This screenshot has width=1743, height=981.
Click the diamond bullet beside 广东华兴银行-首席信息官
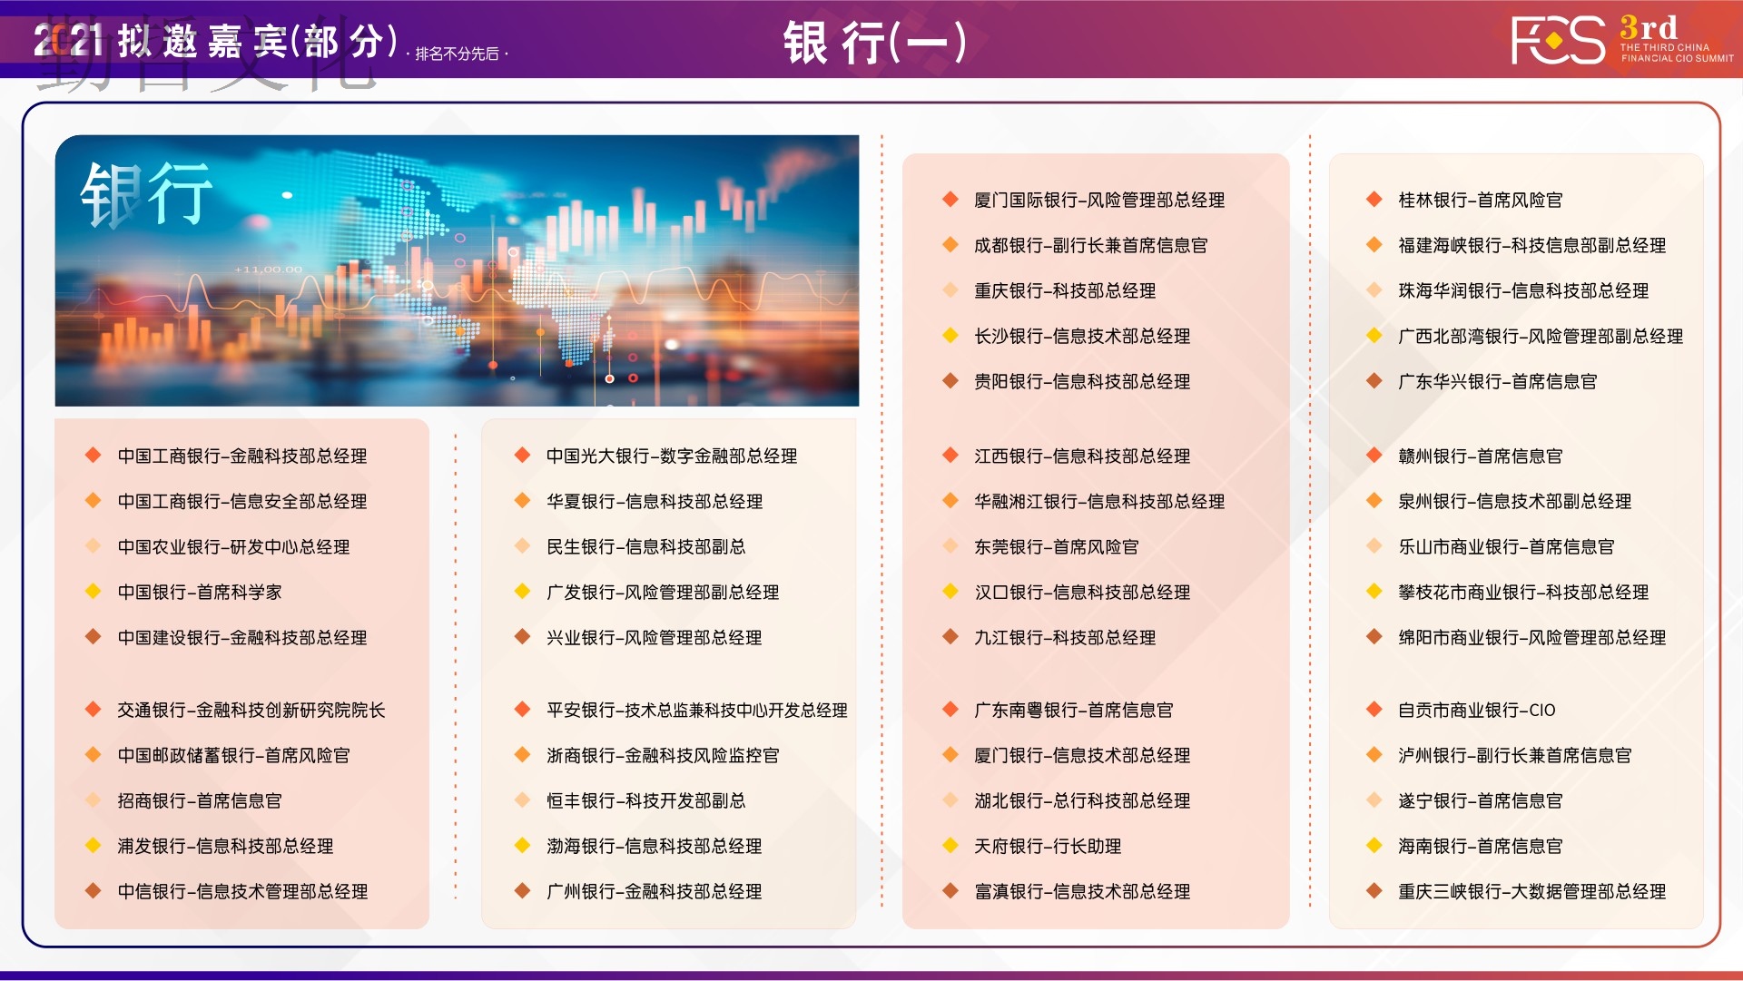click(1374, 380)
